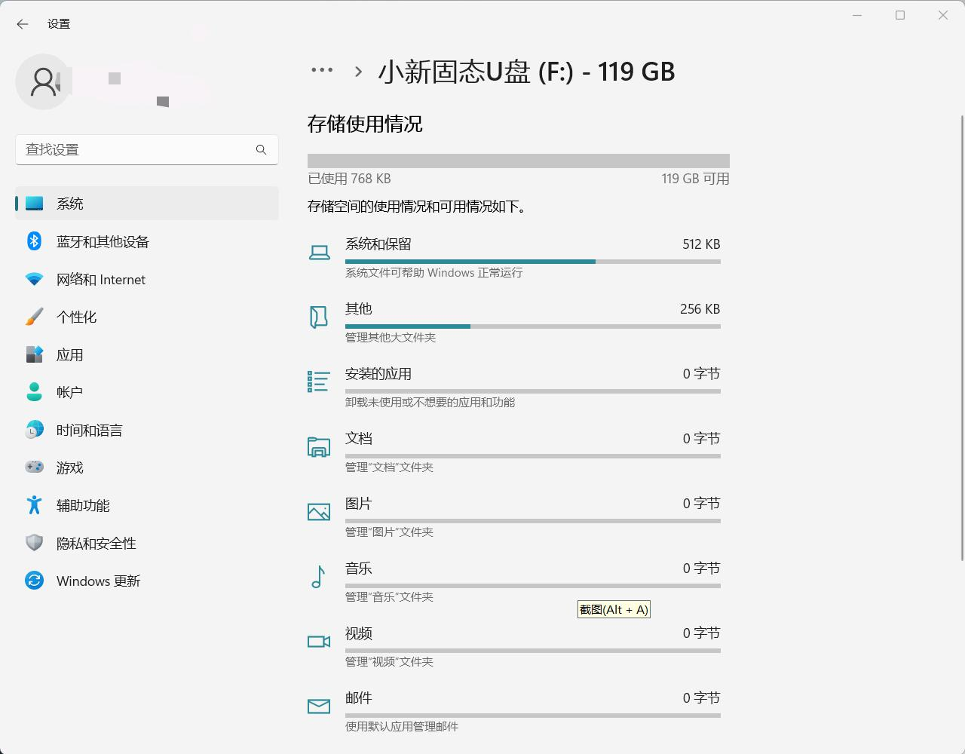Click the Windows 更新 sync icon
The image size is (965, 754).
tap(35, 581)
